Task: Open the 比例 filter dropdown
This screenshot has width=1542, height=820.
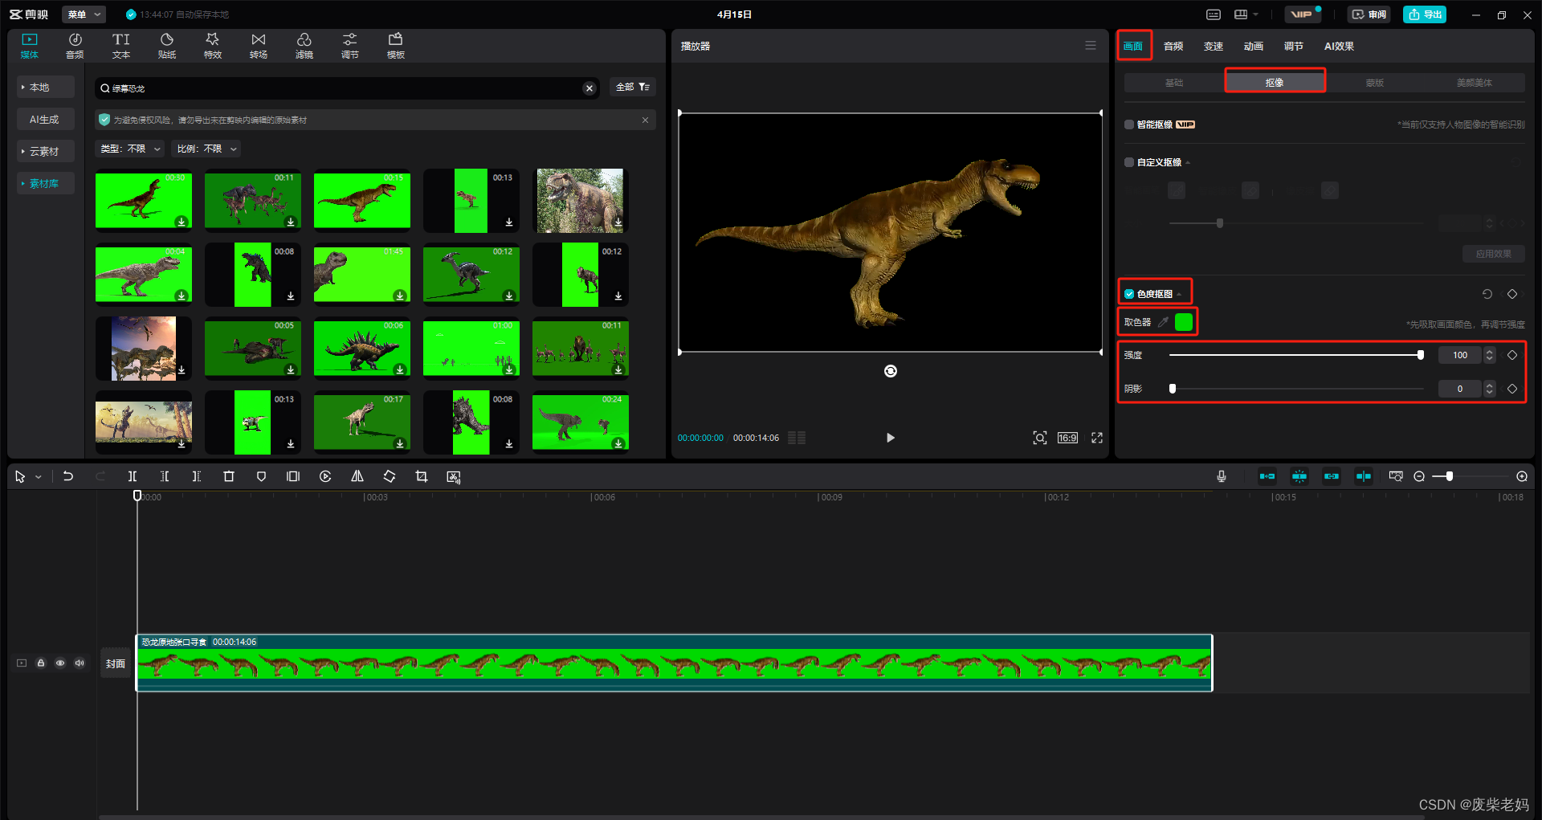Action: point(206,149)
